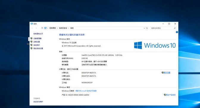Minimize the 系统 window

163,24
